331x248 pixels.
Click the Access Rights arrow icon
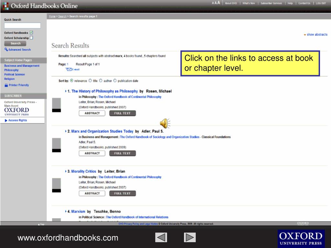click(x=6, y=120)
